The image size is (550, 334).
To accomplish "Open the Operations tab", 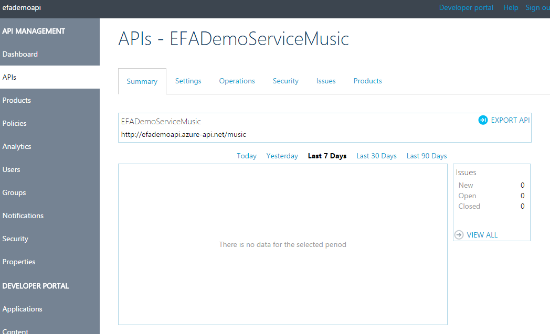I will (237, 81).
